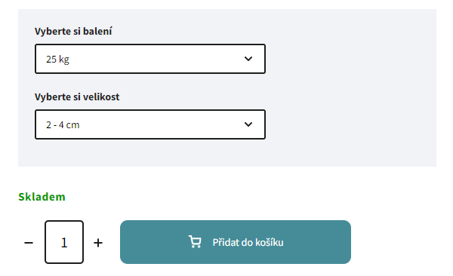The image size is (453, 276).
Task: Click the shopping cart icon
Action: click(x=195, y=241)
